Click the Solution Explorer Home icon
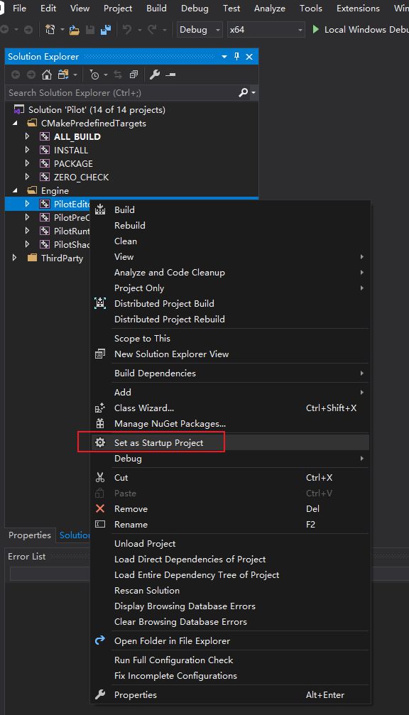 (x=46, y=75)
